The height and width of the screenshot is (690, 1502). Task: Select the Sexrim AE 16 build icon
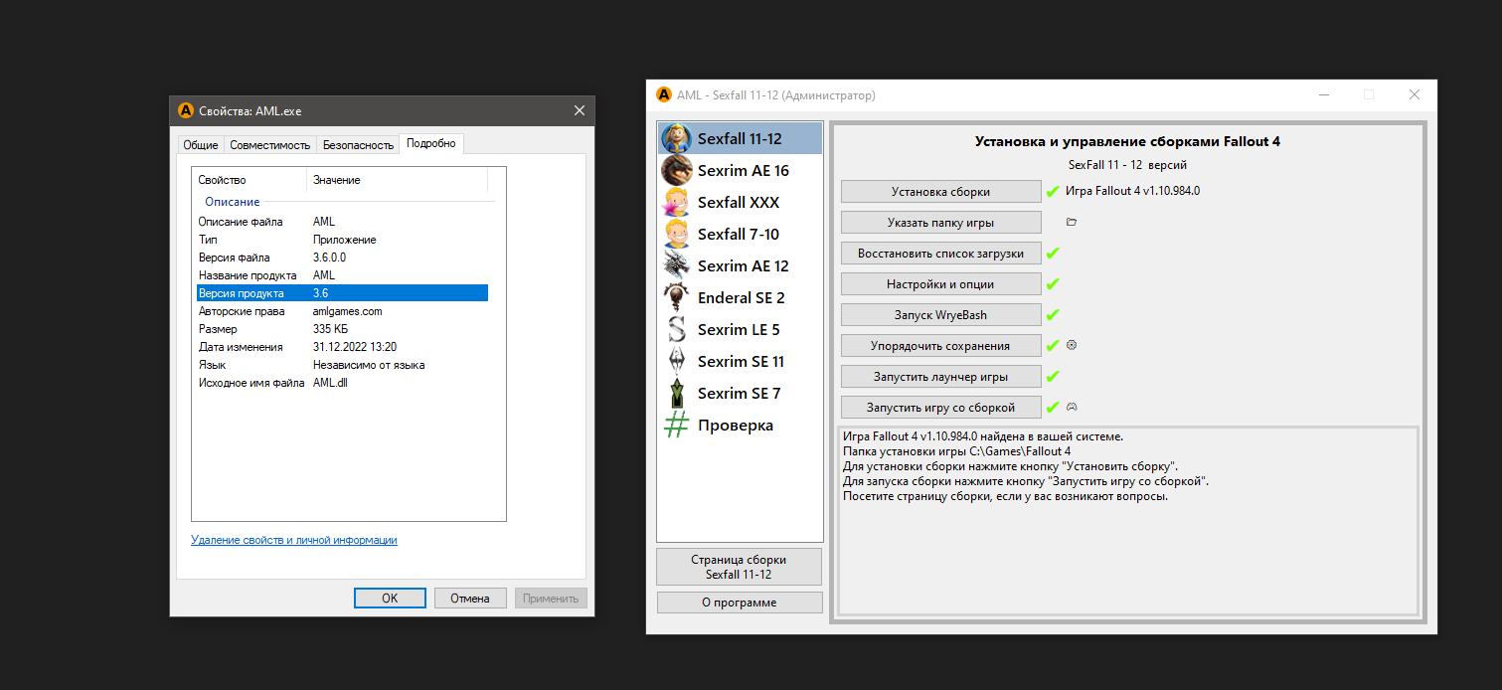(677, 171)
